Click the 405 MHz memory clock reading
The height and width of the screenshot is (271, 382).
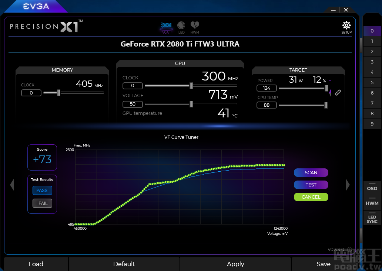coord(89,84)
